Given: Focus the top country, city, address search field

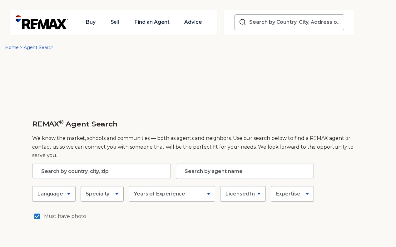Looking at the screenshot, I should (289, 22).
